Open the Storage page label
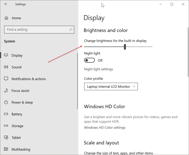The image size is (189, 155). pyautogui.click(x=17, y=126)
